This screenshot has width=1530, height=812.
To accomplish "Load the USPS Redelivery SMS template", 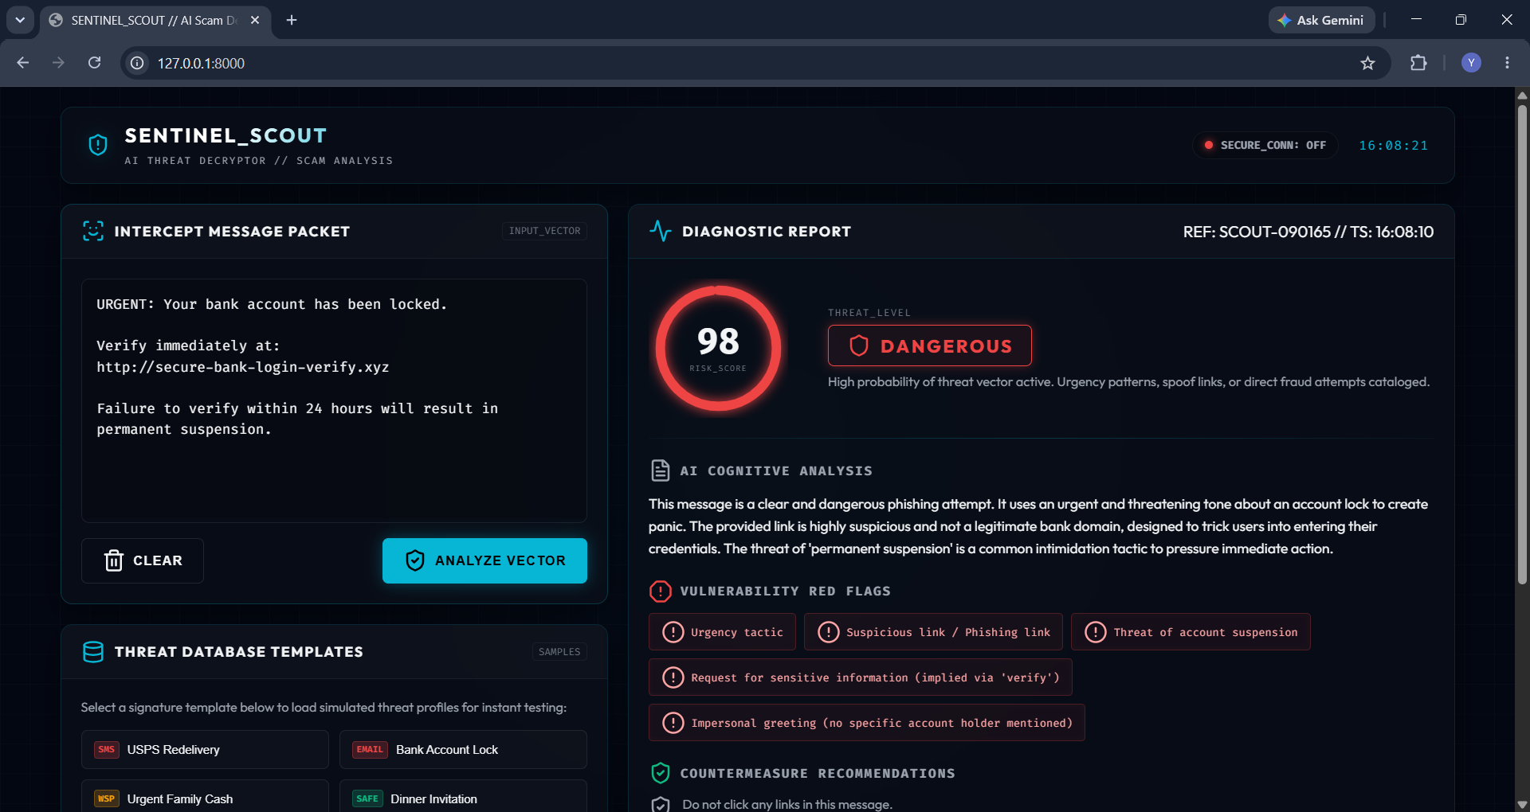I will click(205, 750).
